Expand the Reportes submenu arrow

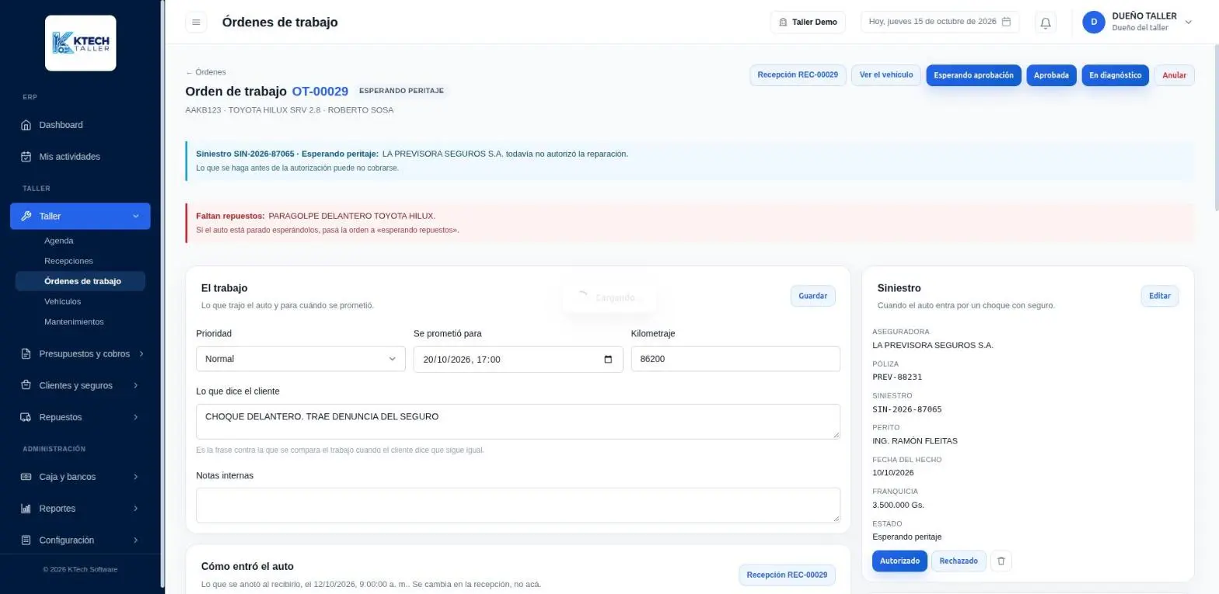coord(136,509)
